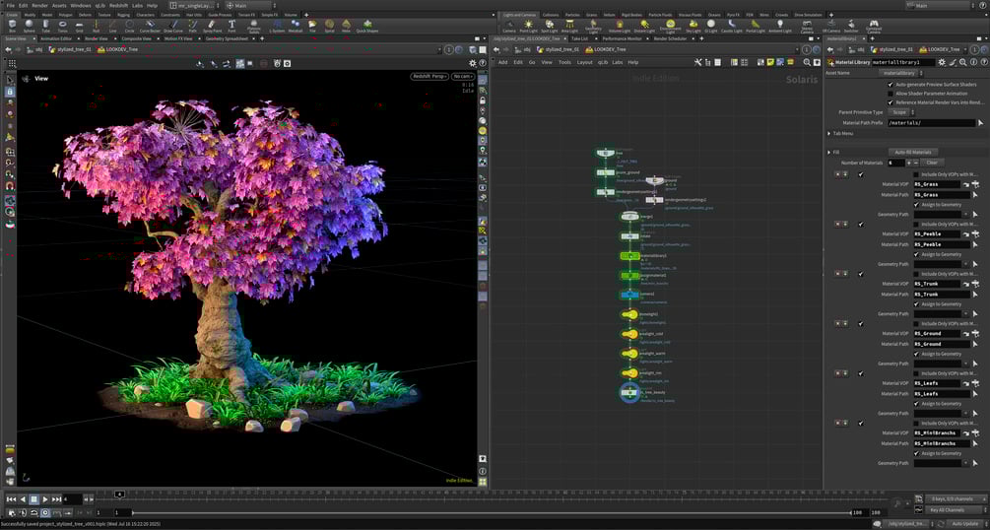Select the rs_tree_beauty node in the network
The image size is (990, 530).
coord(629,392)
